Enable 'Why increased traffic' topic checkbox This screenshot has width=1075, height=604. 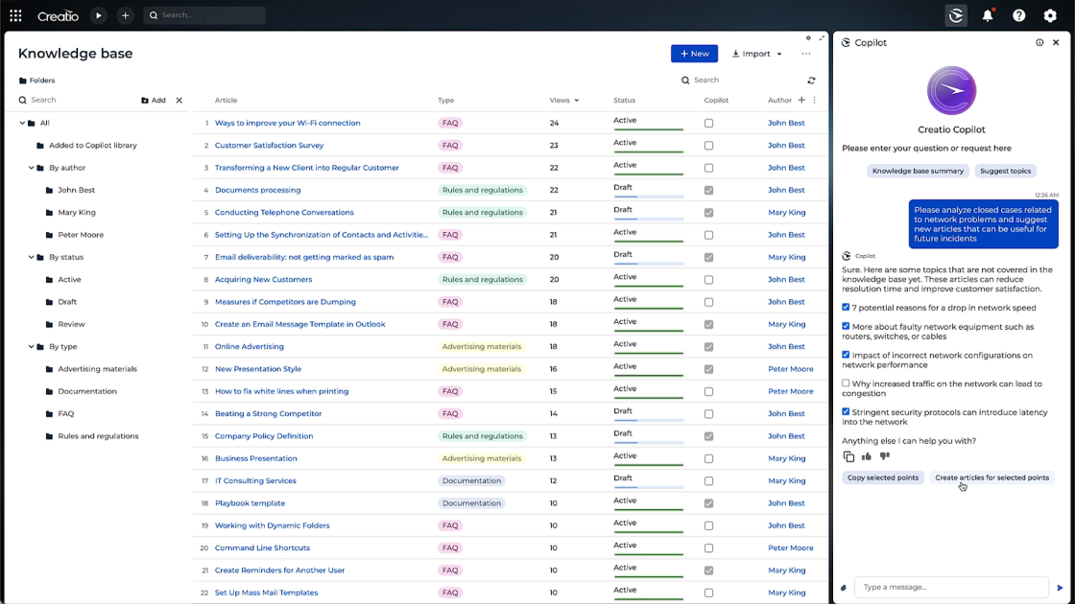point(846,383)
